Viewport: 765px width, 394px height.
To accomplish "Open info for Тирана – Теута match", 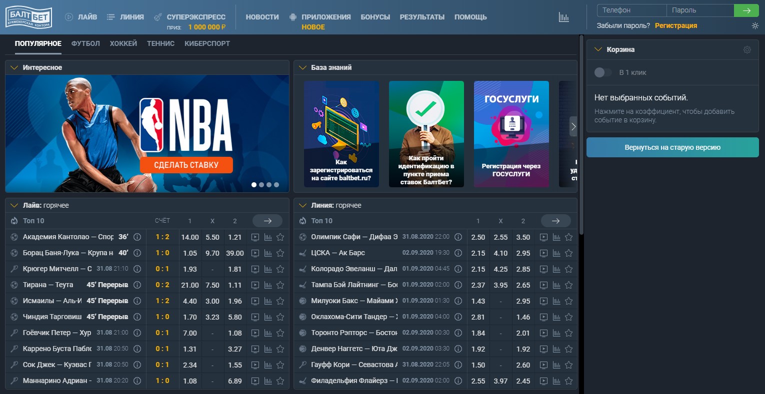I will pos(137,285).
